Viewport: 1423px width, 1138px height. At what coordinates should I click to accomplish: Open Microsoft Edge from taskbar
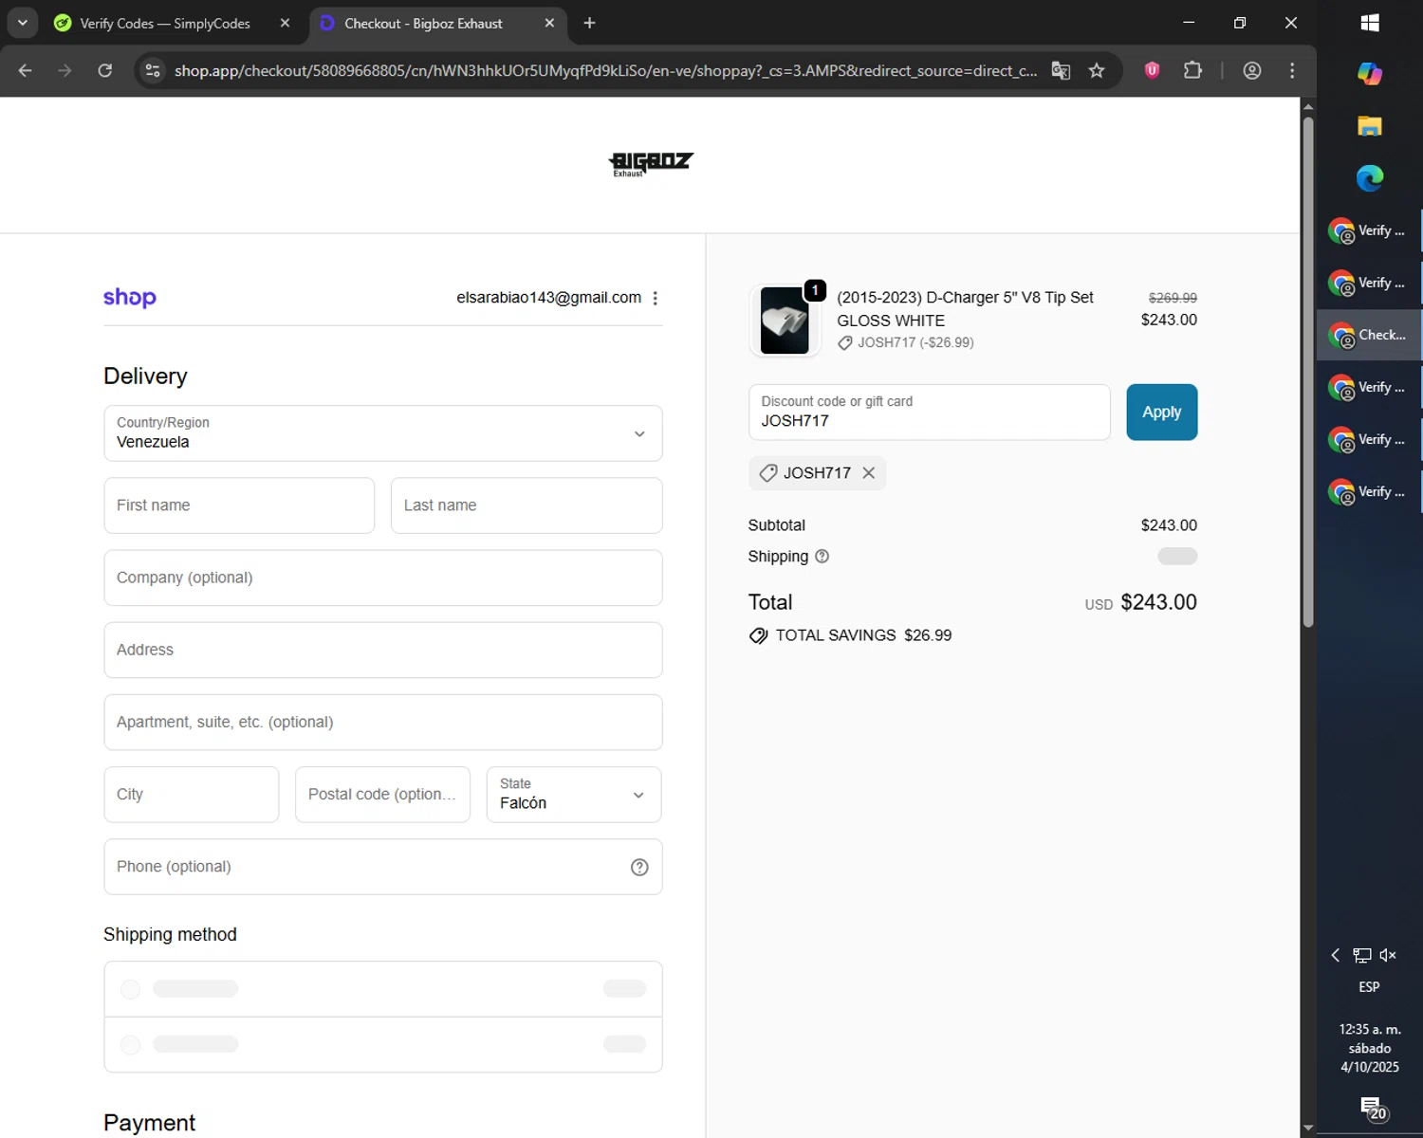pos(1370,178)
